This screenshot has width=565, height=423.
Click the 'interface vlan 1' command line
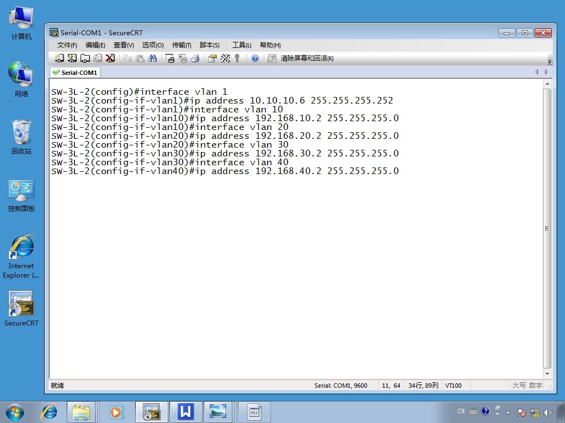pyautogui.click(x=140, y=92)
